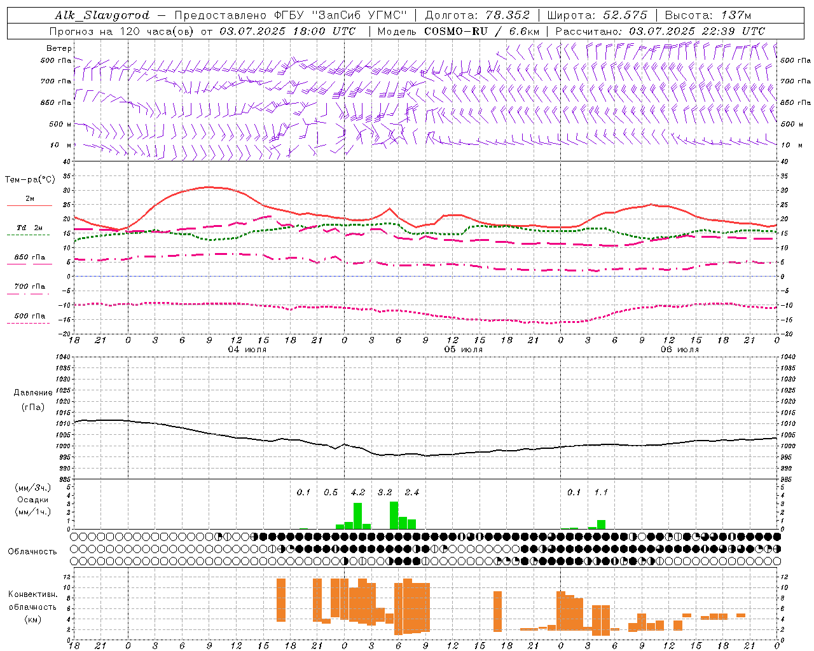Click the date label 05 июля
The image size is (814, 651).
coord(463,350)
